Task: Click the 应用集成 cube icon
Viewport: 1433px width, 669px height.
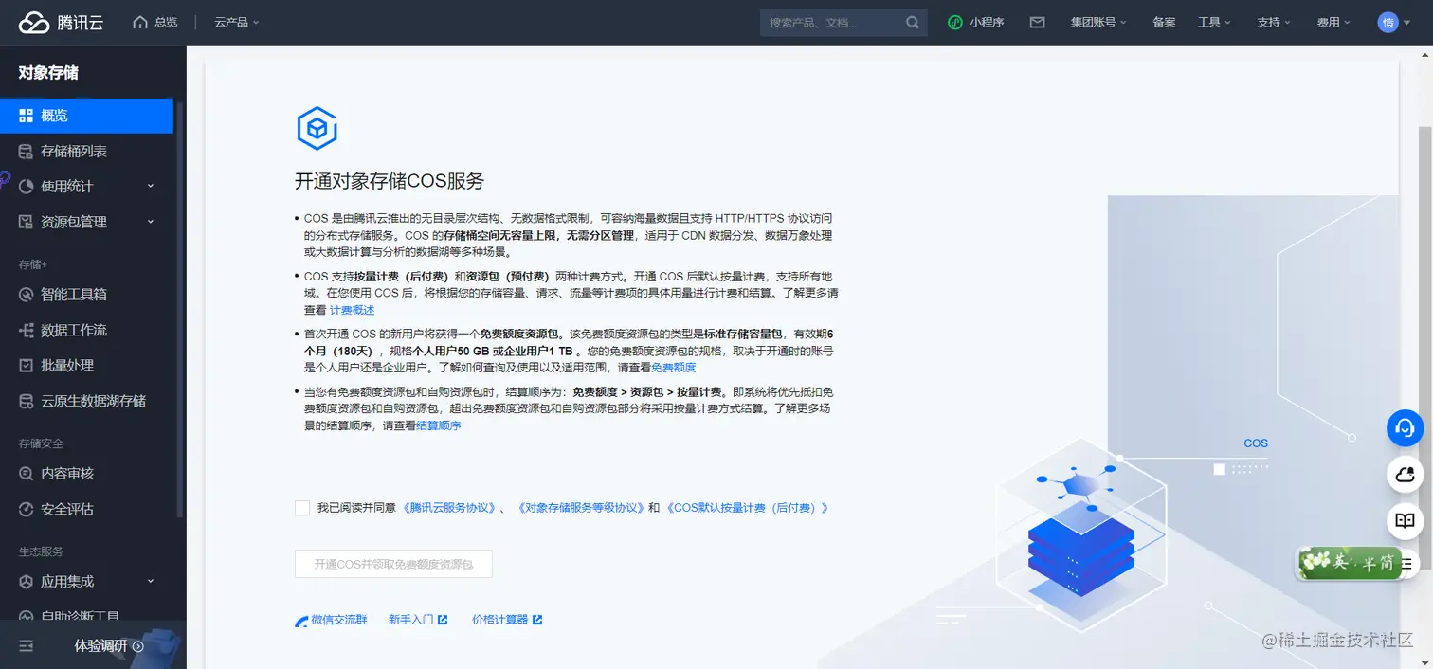Action: (27, 582)
